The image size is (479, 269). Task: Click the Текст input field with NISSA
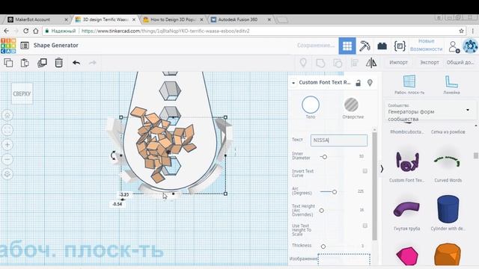point(339,140)
